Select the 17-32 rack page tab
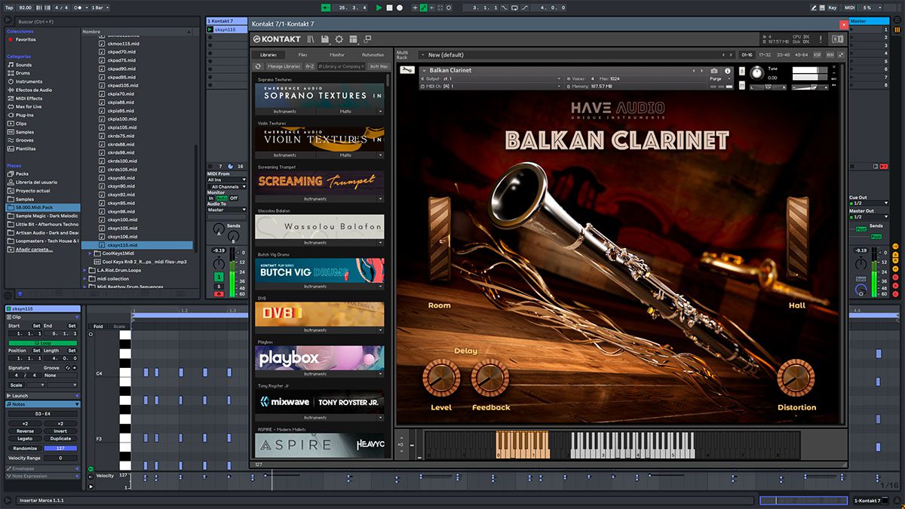Image resolution: width=905 pixels, height=509 pixels. (x=765, y=55)
